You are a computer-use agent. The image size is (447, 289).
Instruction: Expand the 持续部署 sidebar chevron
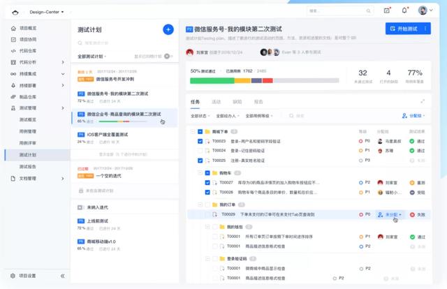63,85
